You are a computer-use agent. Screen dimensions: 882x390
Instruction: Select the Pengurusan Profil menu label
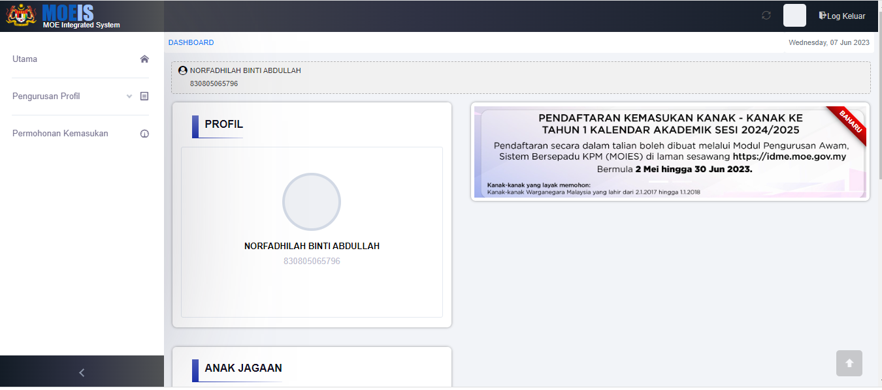(46, 97)
